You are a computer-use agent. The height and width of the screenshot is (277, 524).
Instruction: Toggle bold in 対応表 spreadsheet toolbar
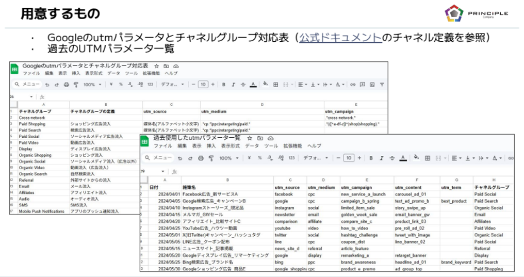pos(224,85)
